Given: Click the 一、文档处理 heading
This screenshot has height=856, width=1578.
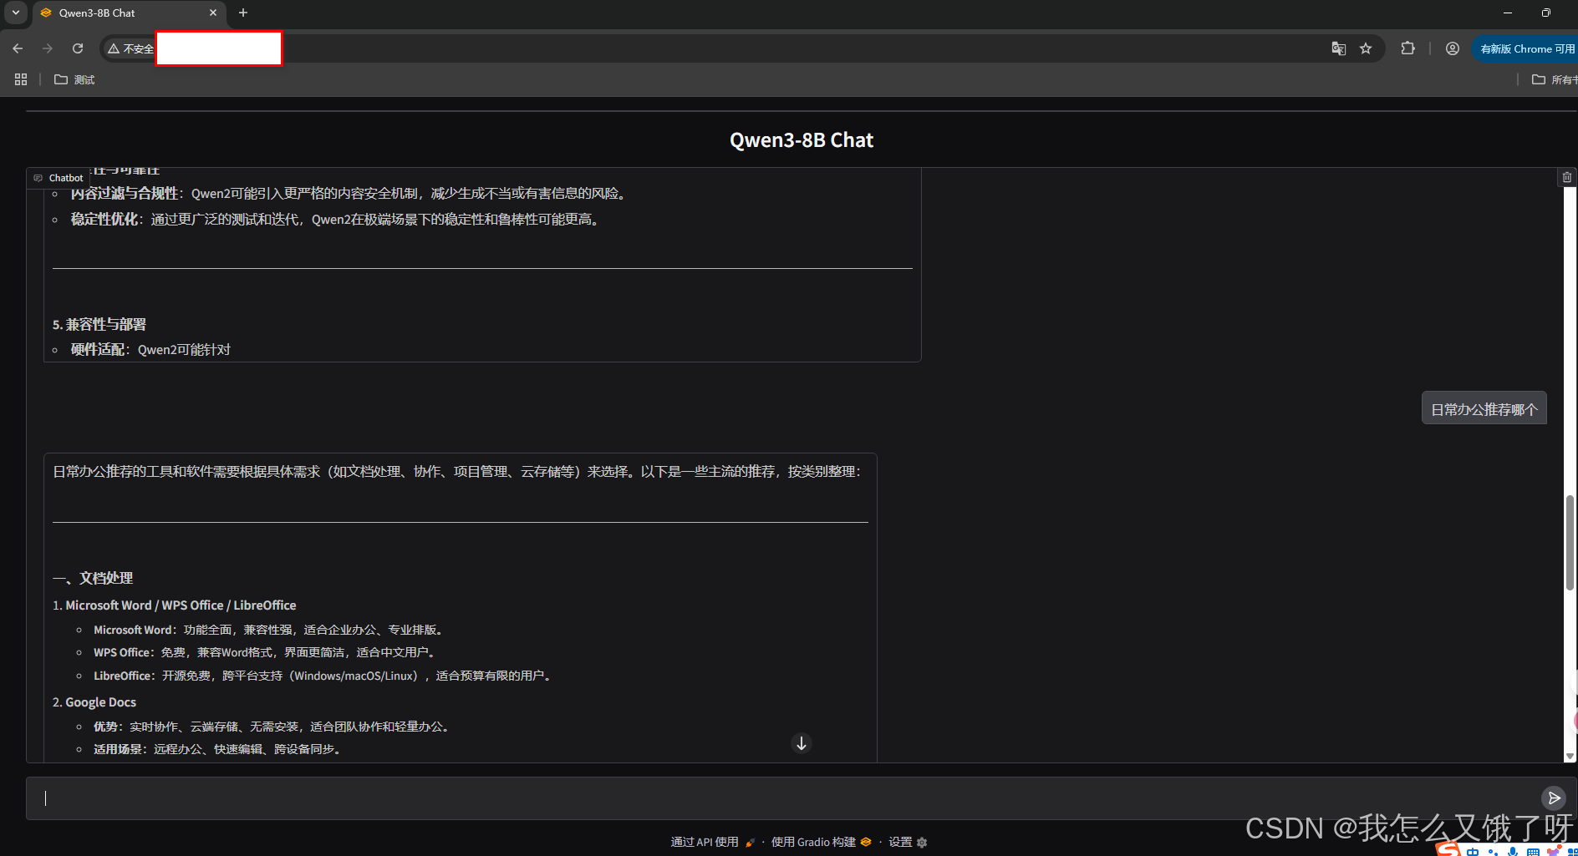Looking at the screenshot, I should coord(93,578).
